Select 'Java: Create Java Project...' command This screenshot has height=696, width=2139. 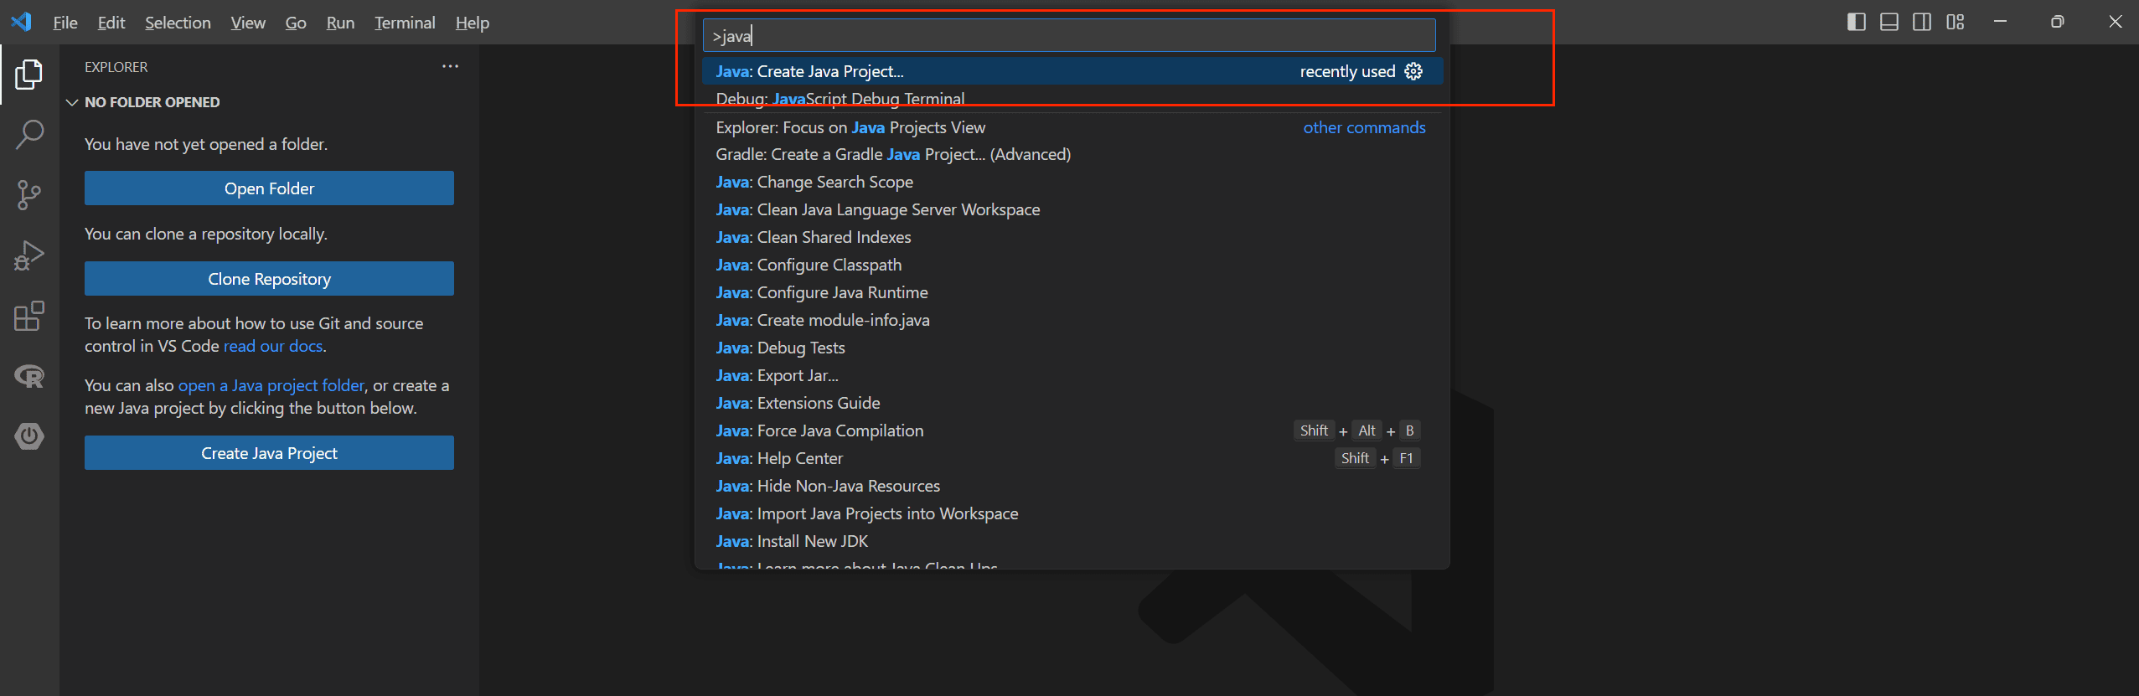coord(1072,71)
